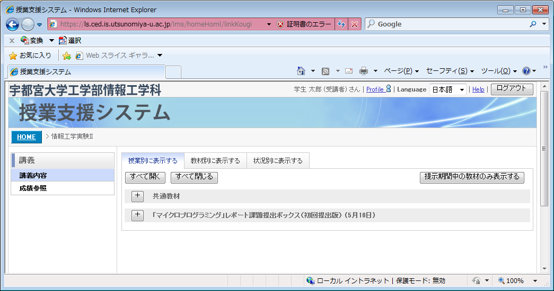Switch to the 状況別に表示する tab
The height and width of the screenshot is (291, 554).
pos(278,161)
